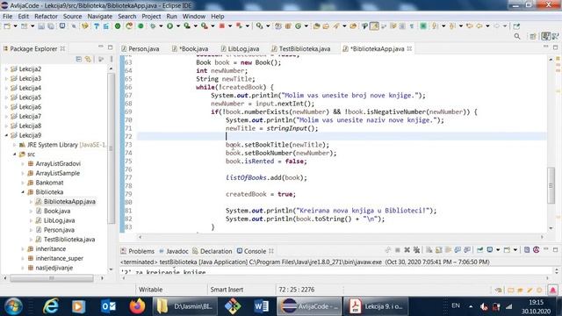The height and width of the screenshot is (316, 562).
Task: Open the Run button dropdown arrow
Action: coord(178,26)
